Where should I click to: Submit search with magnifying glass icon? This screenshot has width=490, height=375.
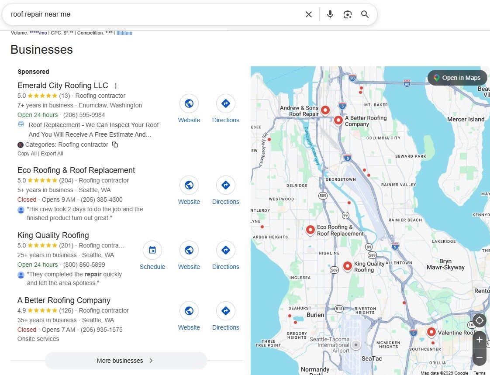coord(365,14)
